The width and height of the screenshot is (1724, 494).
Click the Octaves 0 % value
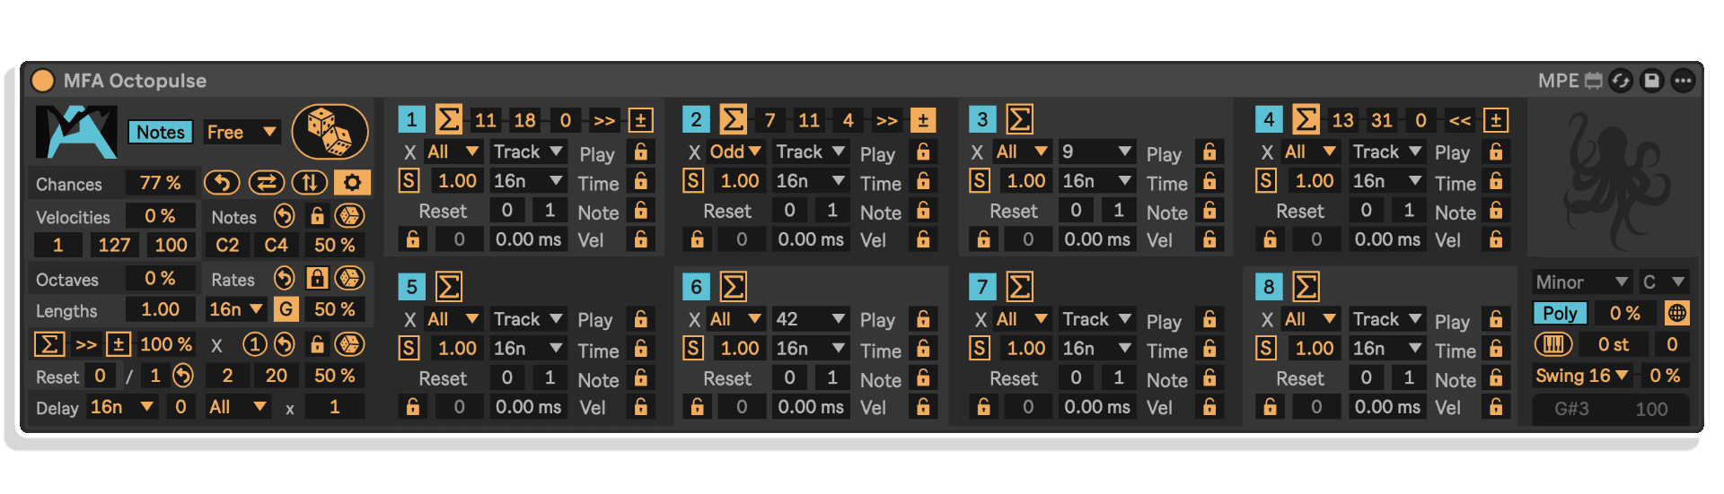(x=161, y=279)
